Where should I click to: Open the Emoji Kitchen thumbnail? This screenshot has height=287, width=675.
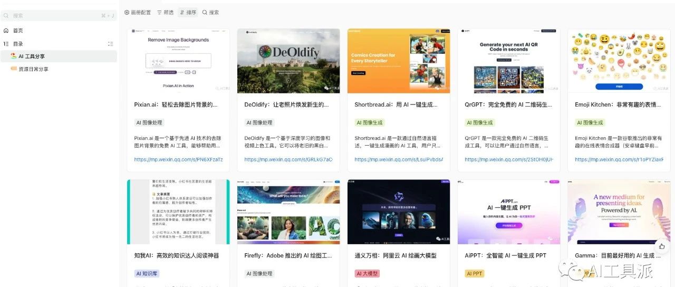click(x=619, y=61)
